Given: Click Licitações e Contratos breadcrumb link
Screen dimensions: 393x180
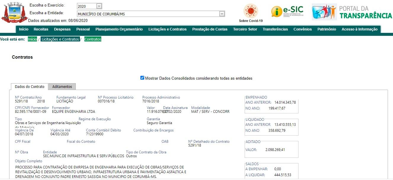Looking at the screenshot, I should click(60, 39).
